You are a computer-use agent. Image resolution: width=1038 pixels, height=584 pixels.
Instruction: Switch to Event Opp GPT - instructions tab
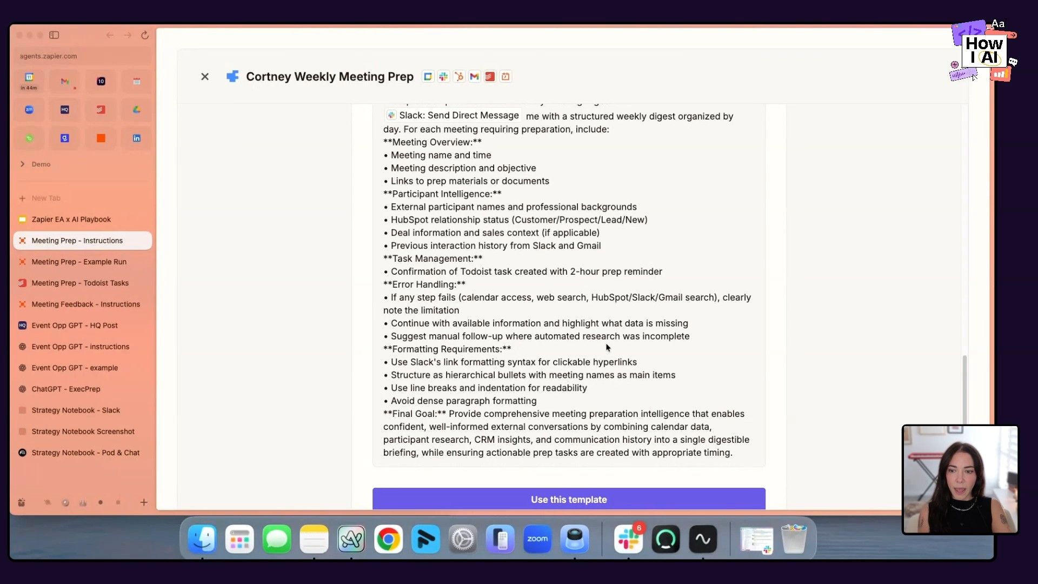(82, 347)
